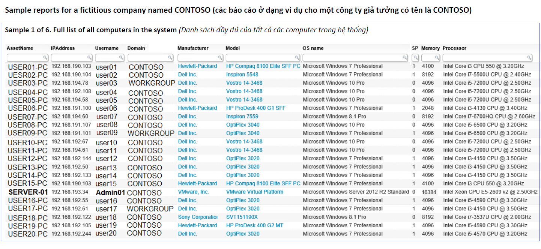Select Microsoft Windows Server 2012 R2 Standard cell

click(356, 192)
